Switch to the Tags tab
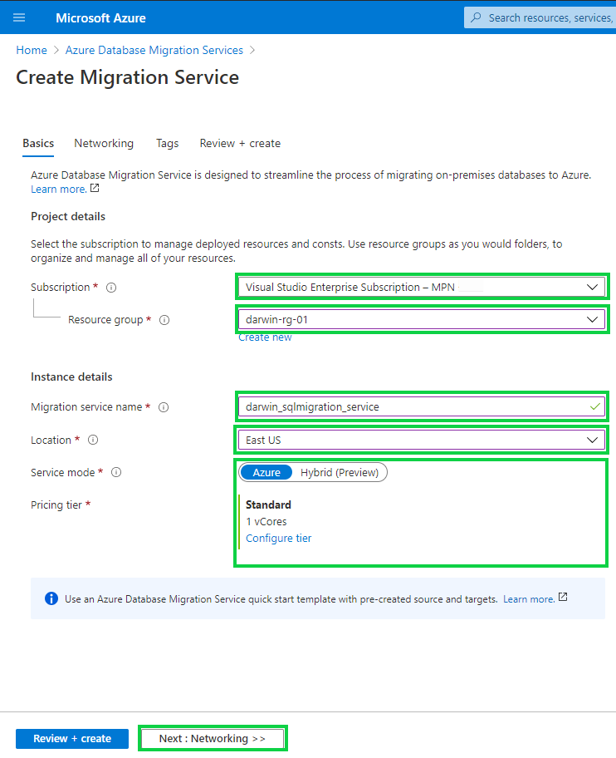The width and height of the screenshot is (616, 758). pos(167,144)
